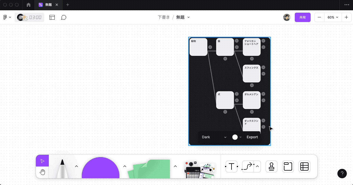Image resolution: width=353 pixels, height=185 pixels.
Task: Expand the sticky note options chevron
Action: point(175,166)
